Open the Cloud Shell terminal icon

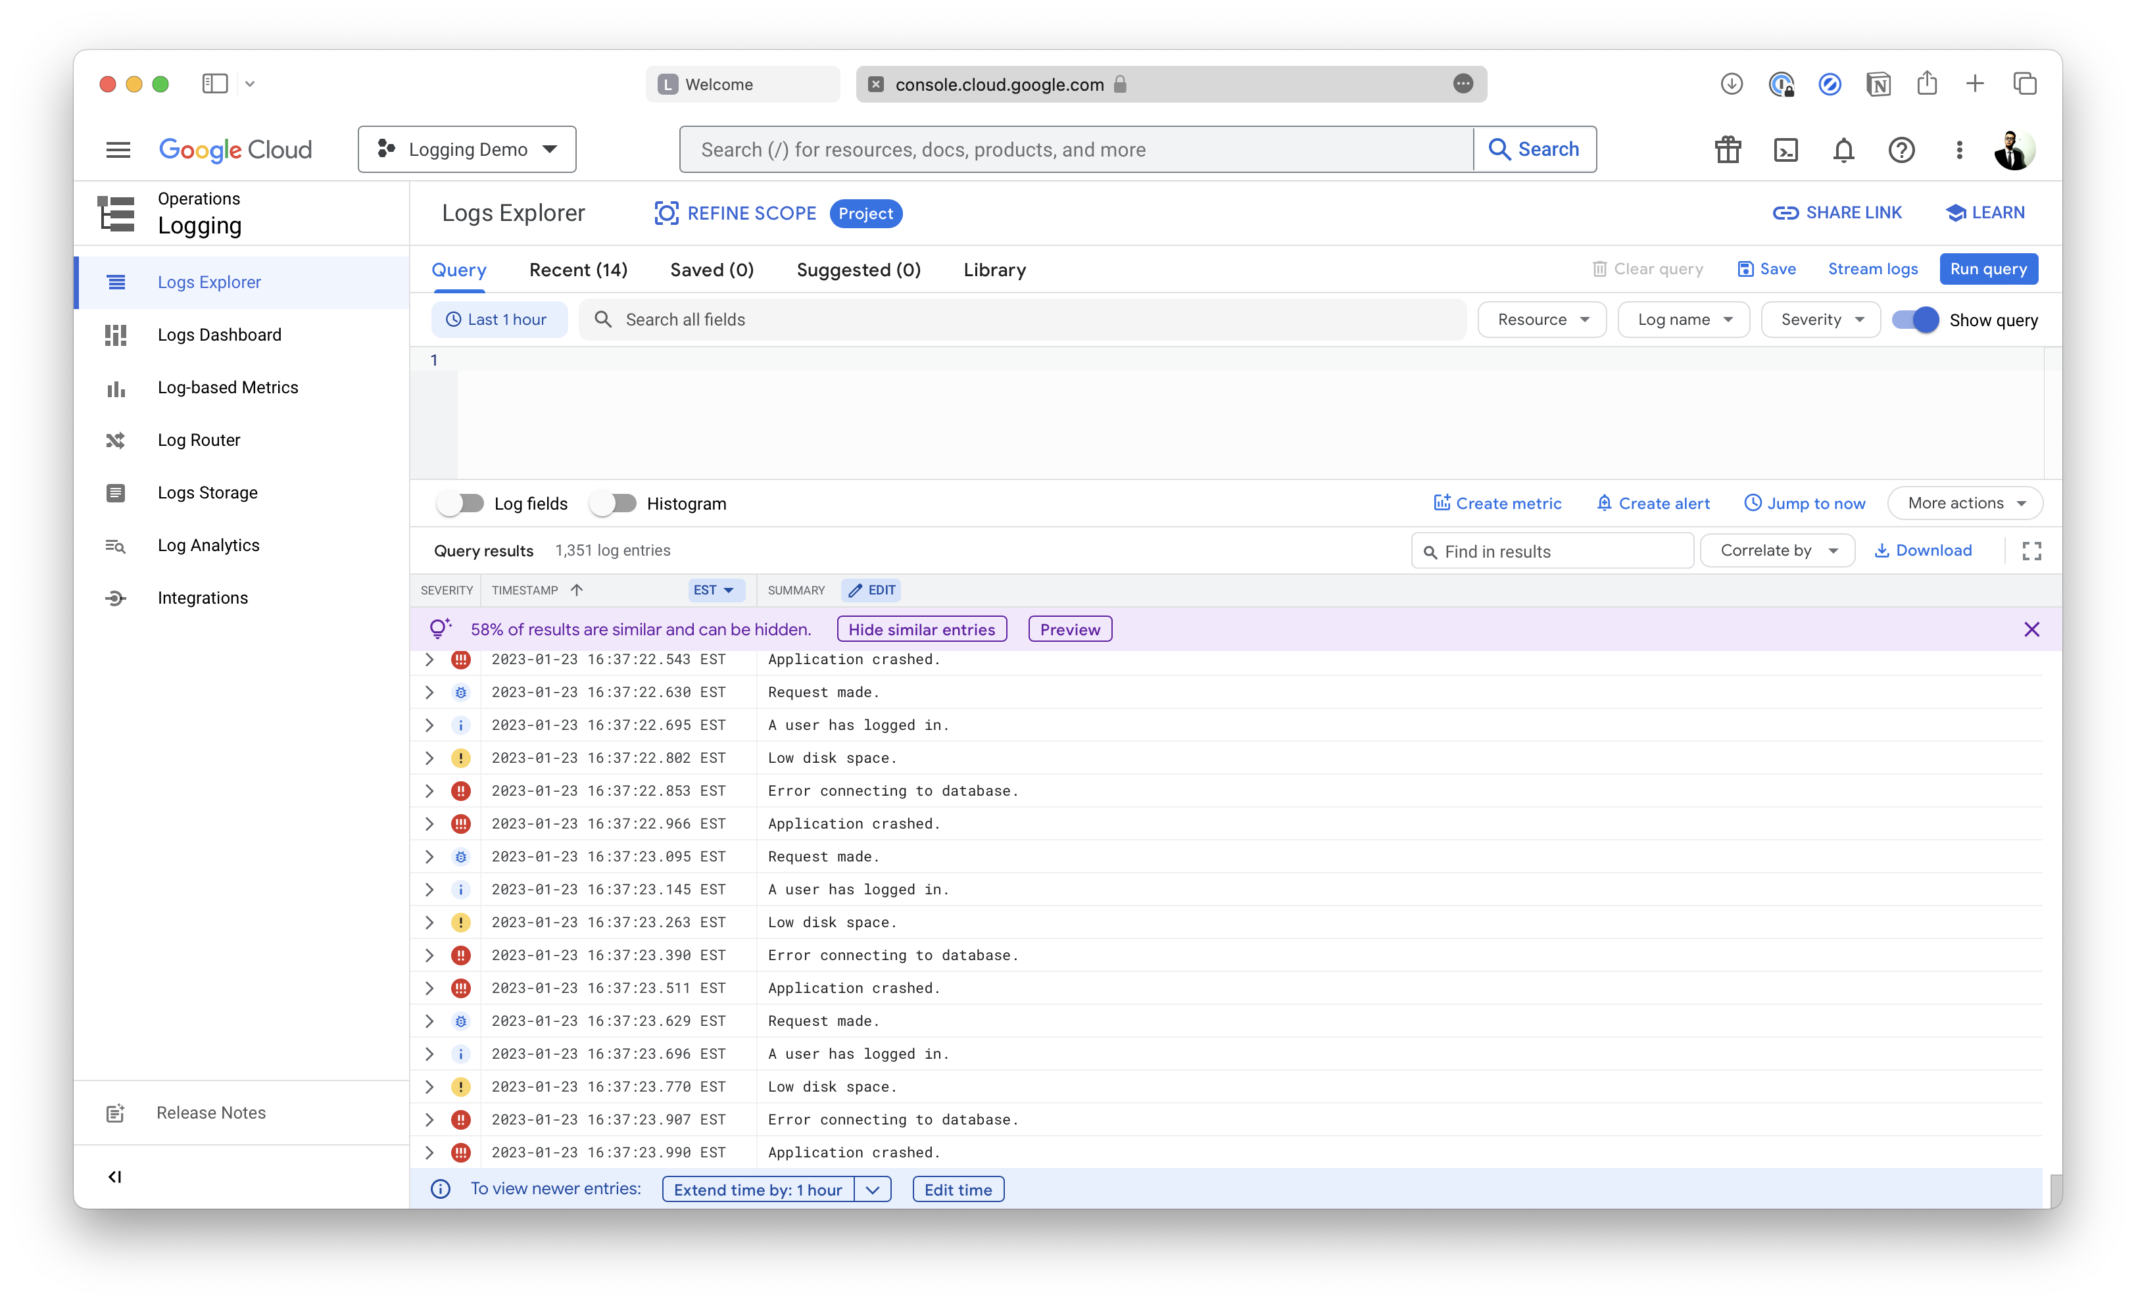tap(1785, 150)
